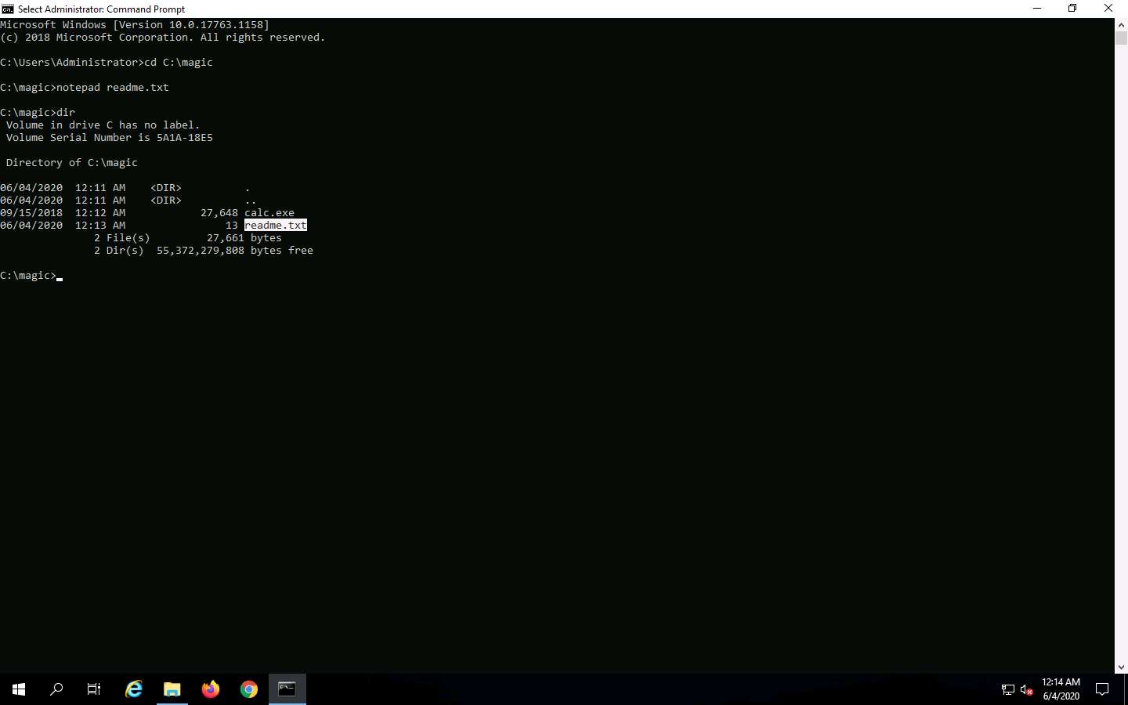The image size is (1128, 705).
Task: Click the 'notepad readme.txt' command text
Action: 113,87
